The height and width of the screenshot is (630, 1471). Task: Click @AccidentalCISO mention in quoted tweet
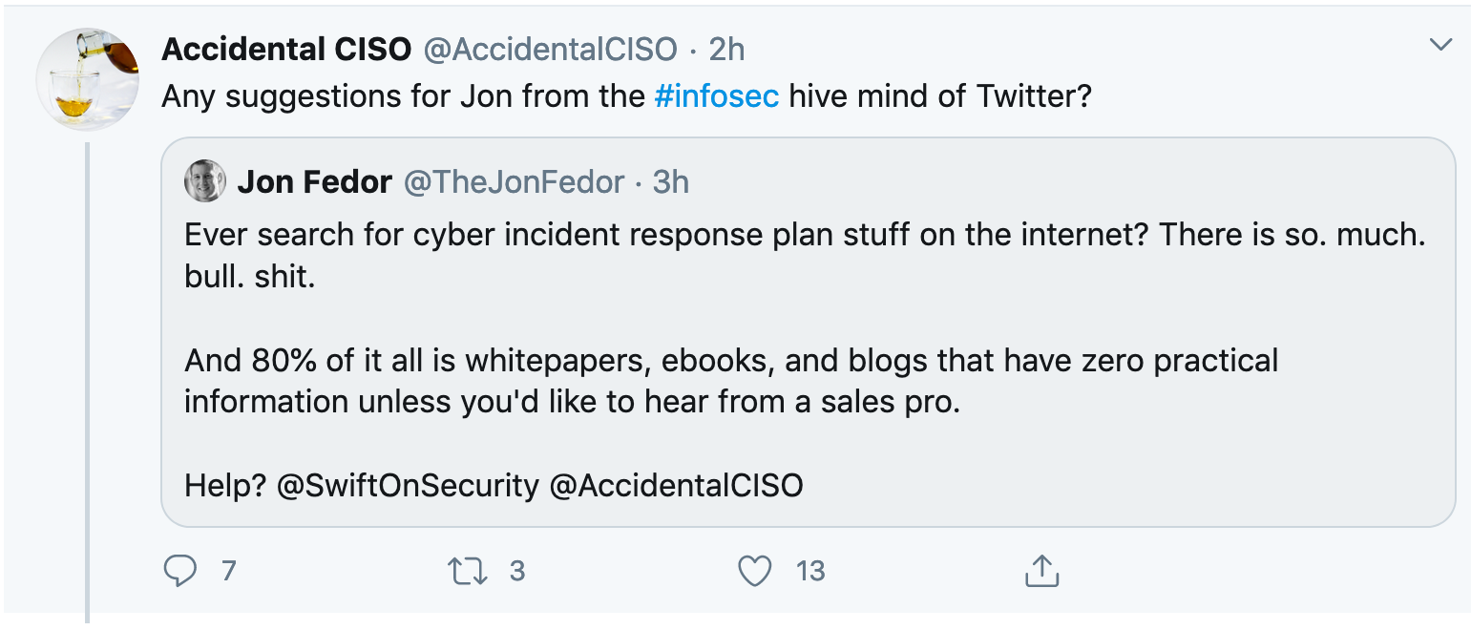(x=677, y=486)
